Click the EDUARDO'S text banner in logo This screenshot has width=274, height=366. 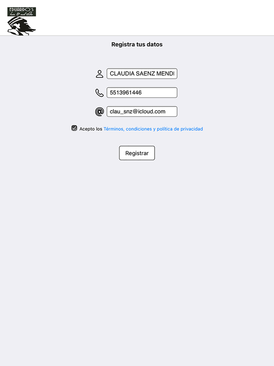point(22,12)
